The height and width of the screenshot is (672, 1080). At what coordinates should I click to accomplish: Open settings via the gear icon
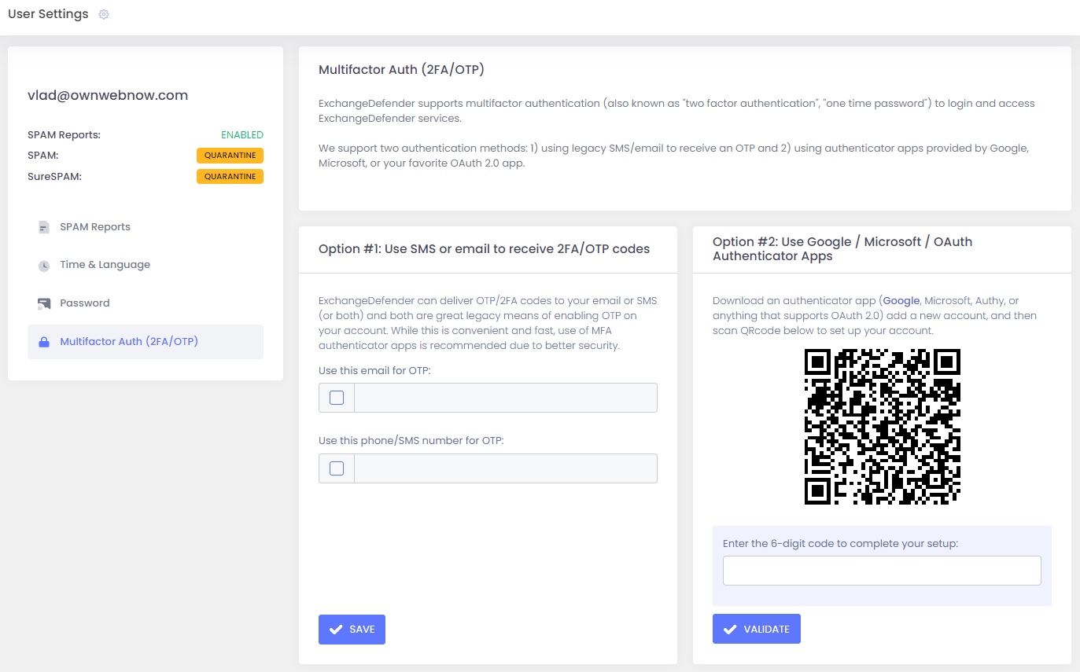(103, 14)
